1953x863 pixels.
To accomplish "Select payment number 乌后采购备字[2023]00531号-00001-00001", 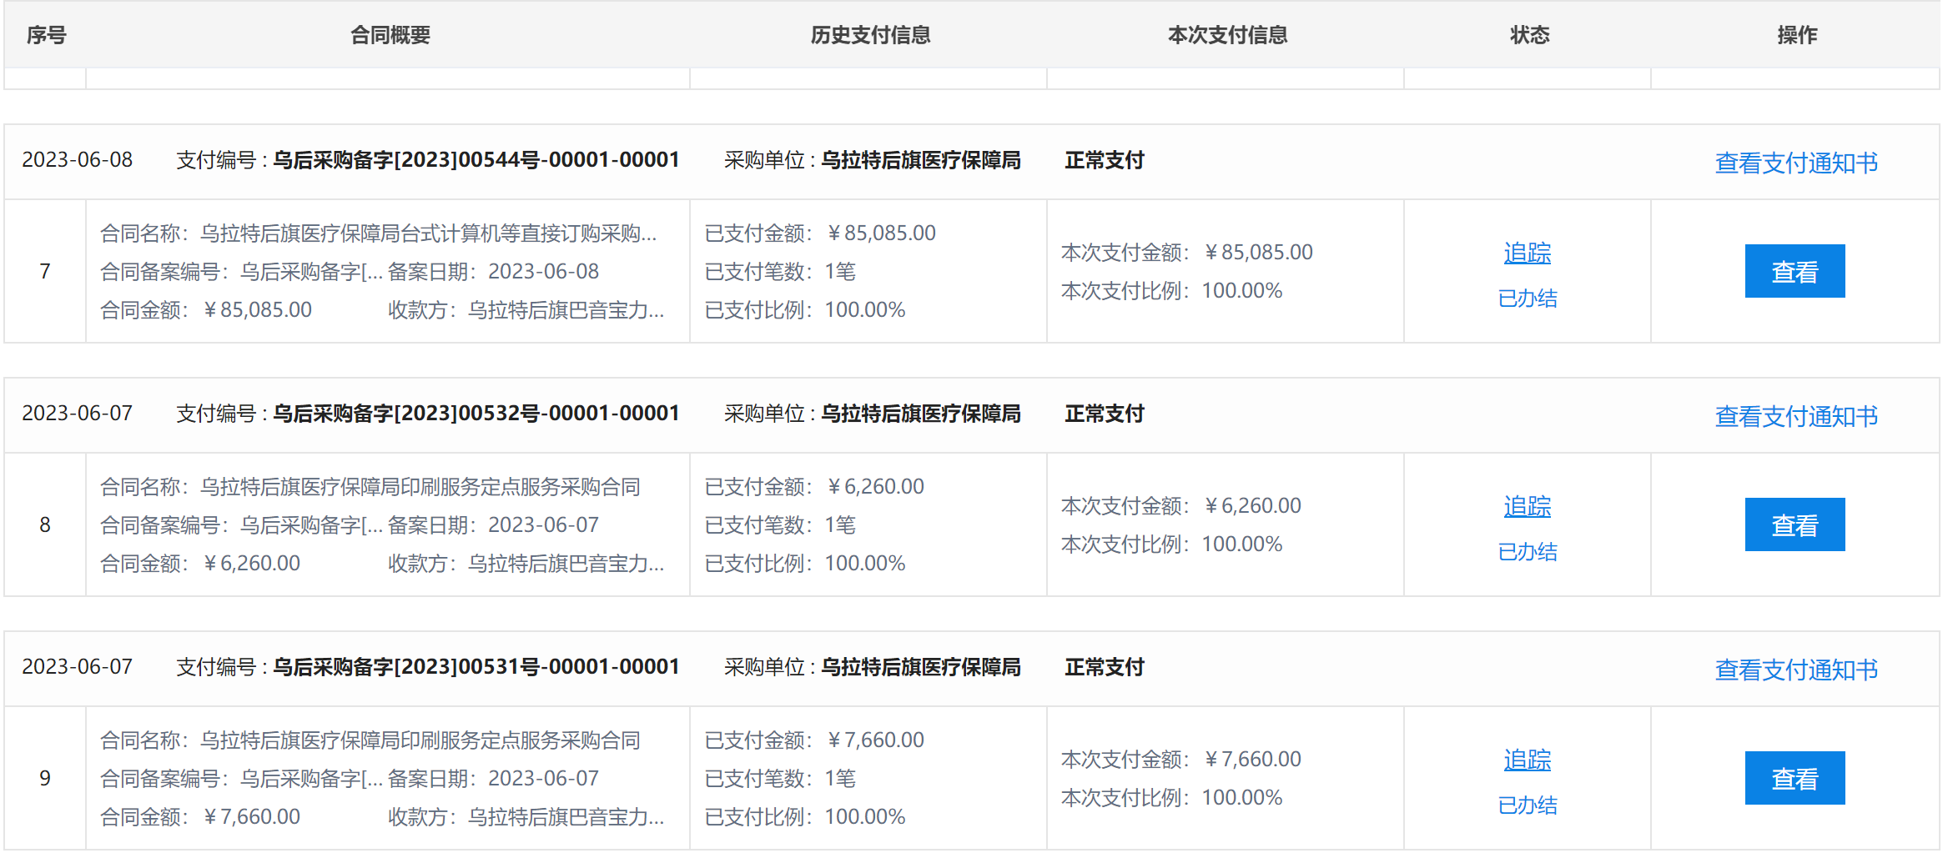I will tap(476, 666).
